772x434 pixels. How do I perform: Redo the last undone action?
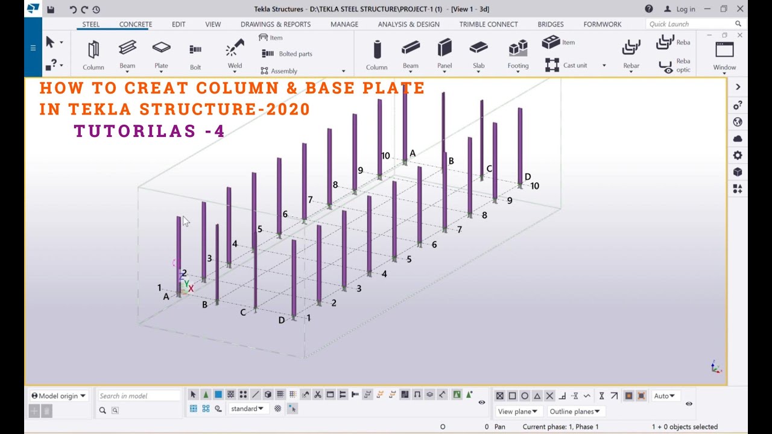(84, 9)
